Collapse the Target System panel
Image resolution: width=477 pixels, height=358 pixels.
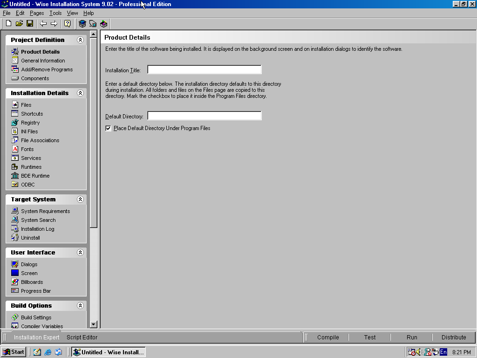point(80,200)
